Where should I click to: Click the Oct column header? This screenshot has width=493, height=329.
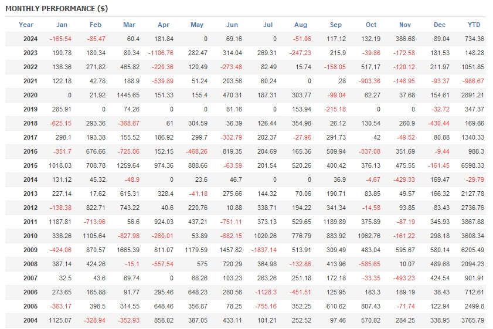[x=370, y=25]
